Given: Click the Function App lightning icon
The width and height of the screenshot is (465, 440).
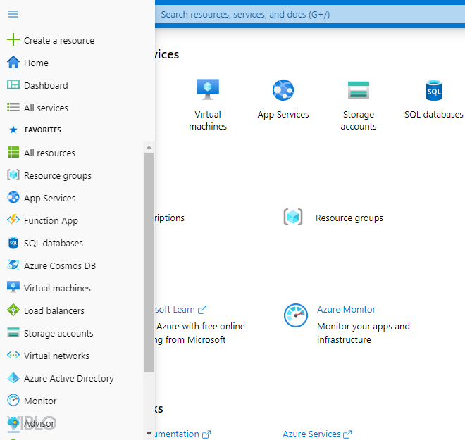Looking at the screenshot, I should pos(13,220).
